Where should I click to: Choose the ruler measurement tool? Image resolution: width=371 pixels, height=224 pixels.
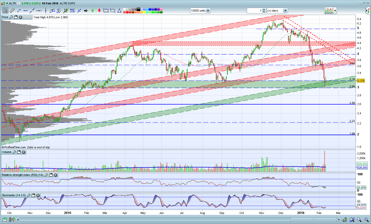pyautogui.click(x=12, y=11)
